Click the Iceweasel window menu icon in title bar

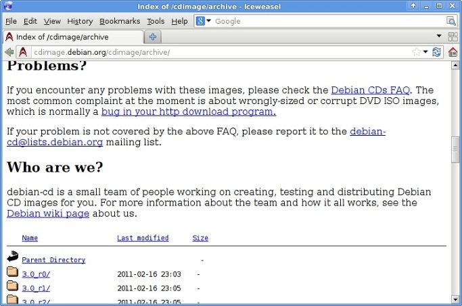point(8,6)
